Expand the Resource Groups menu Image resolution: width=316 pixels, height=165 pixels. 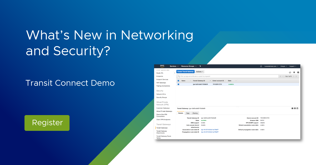(189, 66)
